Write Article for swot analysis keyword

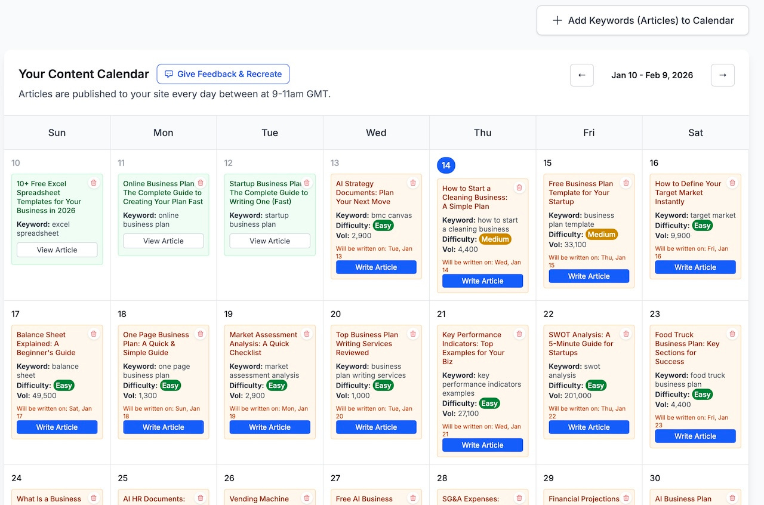pos(589,427)
